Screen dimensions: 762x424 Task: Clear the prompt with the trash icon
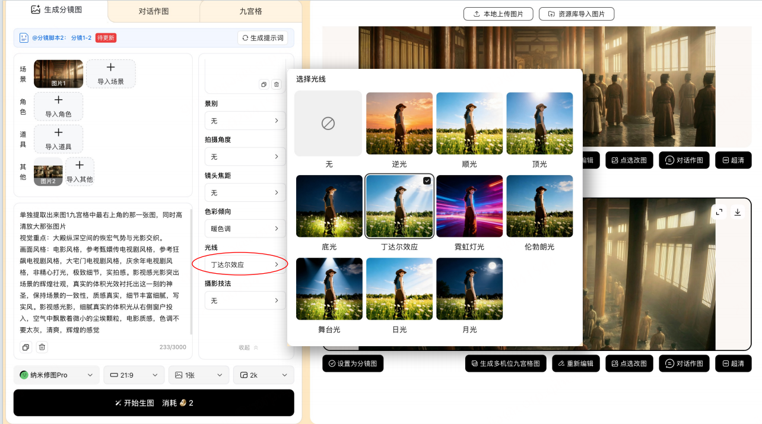pos(41,347)
